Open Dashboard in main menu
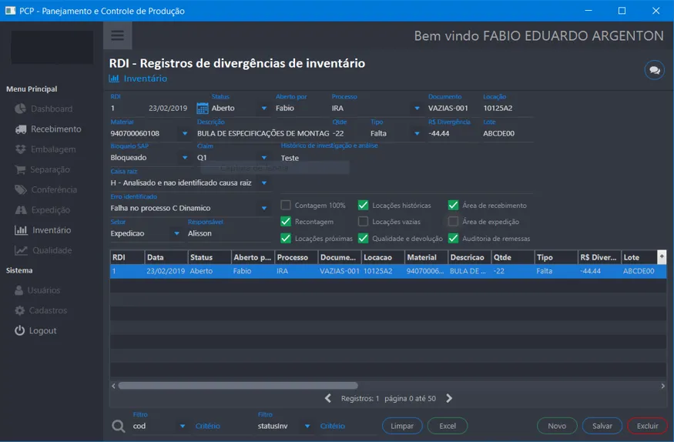This screenshot has width=674, height=442. pyautogui.click(x=52, y=109)
